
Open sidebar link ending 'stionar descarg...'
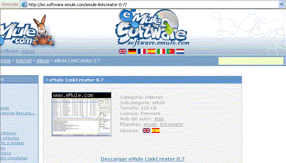click(18, 113)
